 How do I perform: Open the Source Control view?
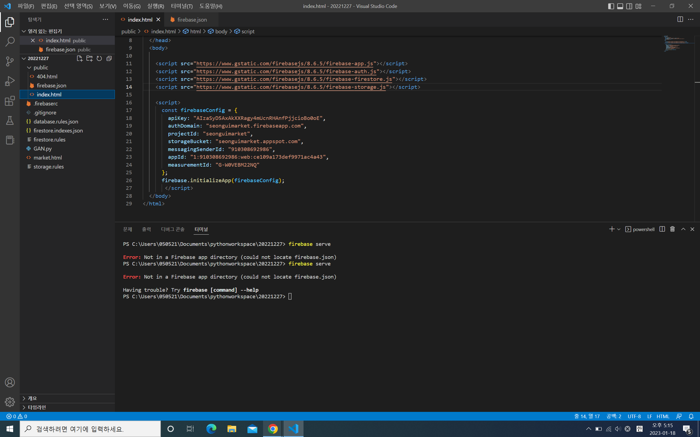point(10,61)
